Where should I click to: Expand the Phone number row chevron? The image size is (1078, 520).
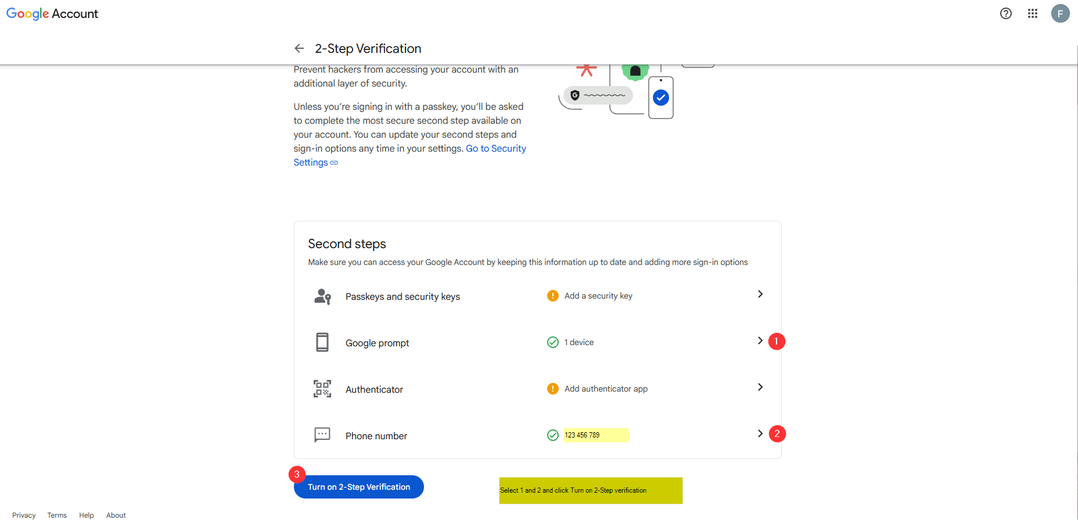tap(760, 433)
